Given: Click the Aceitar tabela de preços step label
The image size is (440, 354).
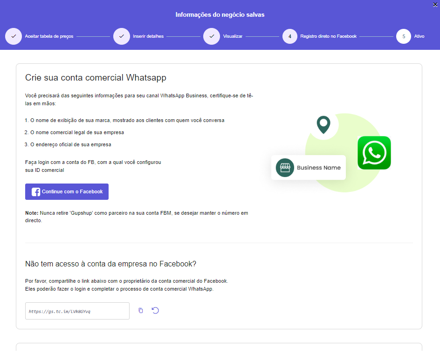Looking at the screenshot, I should pos(49,36).
